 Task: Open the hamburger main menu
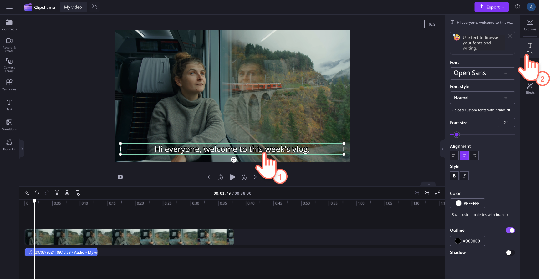click(x=9, y=7)
